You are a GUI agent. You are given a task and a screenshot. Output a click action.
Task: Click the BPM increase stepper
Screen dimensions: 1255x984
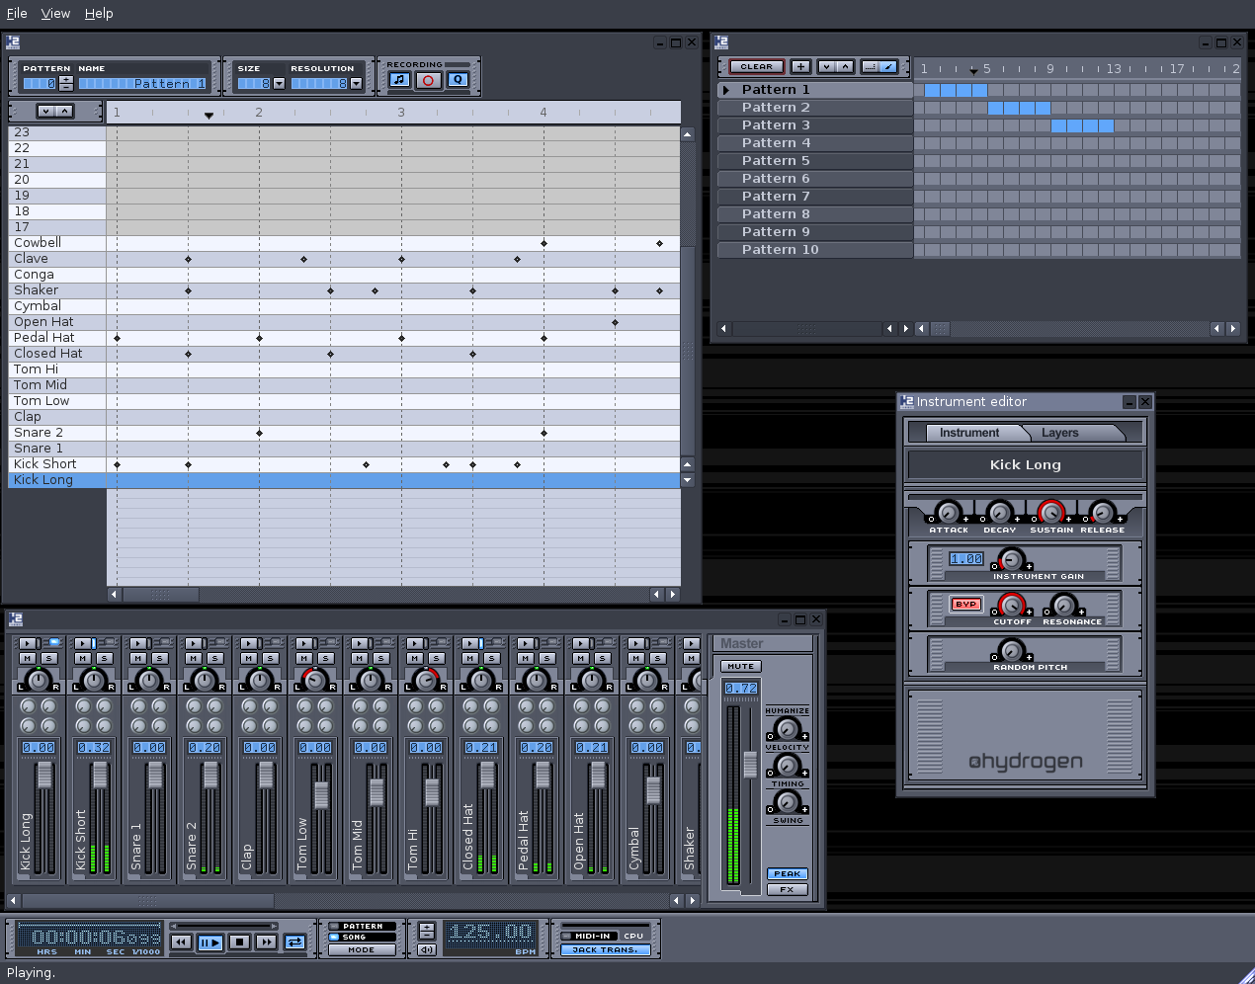tap(426, 928)
